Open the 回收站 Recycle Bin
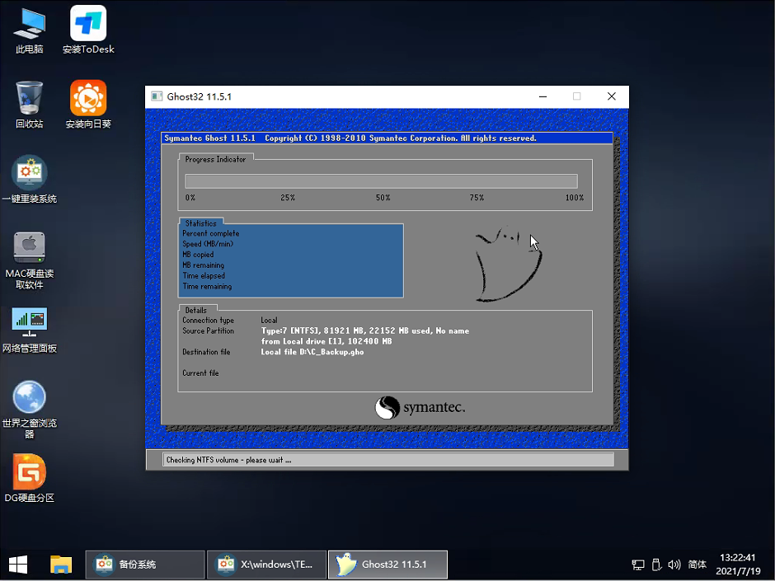This screenshot has width=775, height=581. tap(29, 97)
